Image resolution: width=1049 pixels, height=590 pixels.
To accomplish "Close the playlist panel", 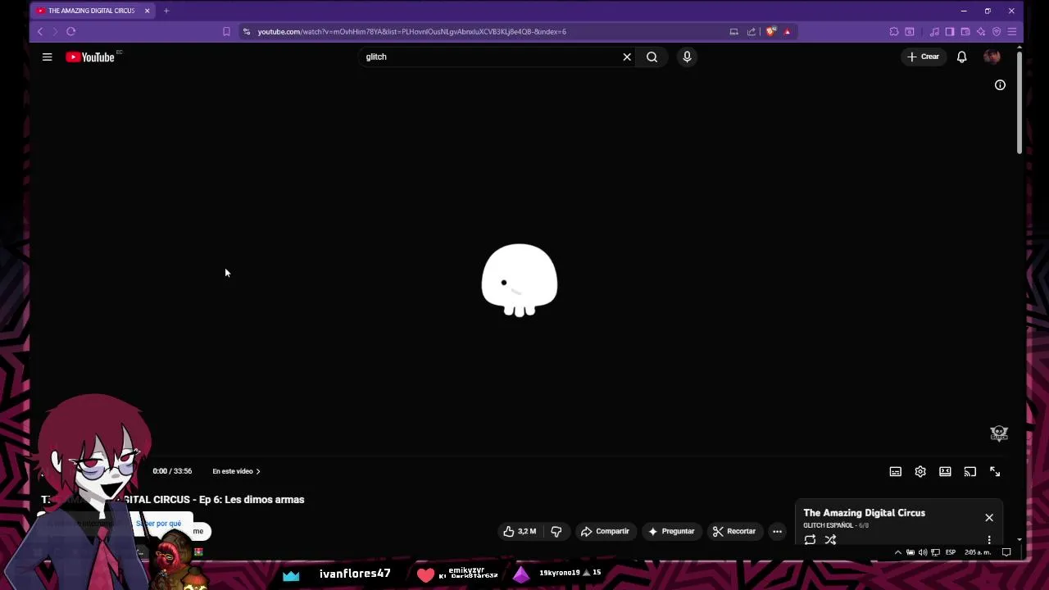I will (x=989, y=518).
